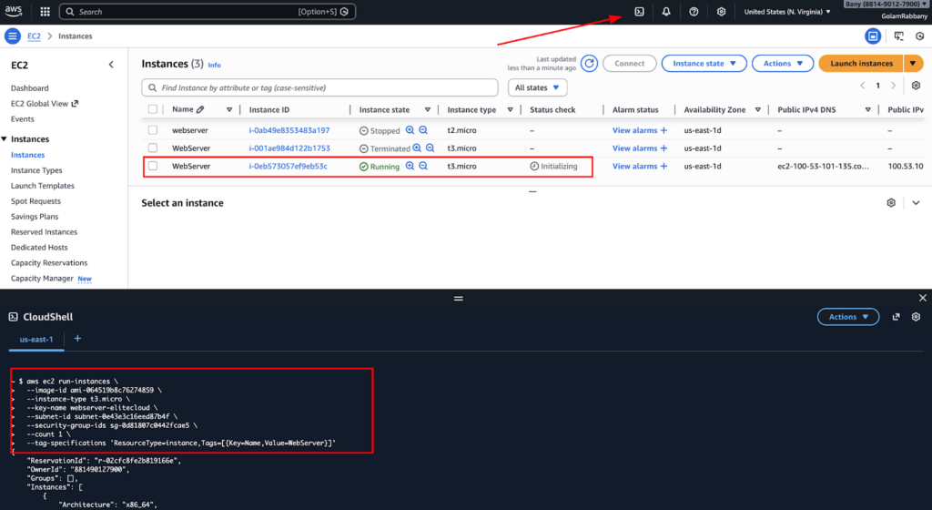Sort by Availability Zone column arrow
Image resolution: width=932 pixels, height=510 pixels.
[758, 109]
